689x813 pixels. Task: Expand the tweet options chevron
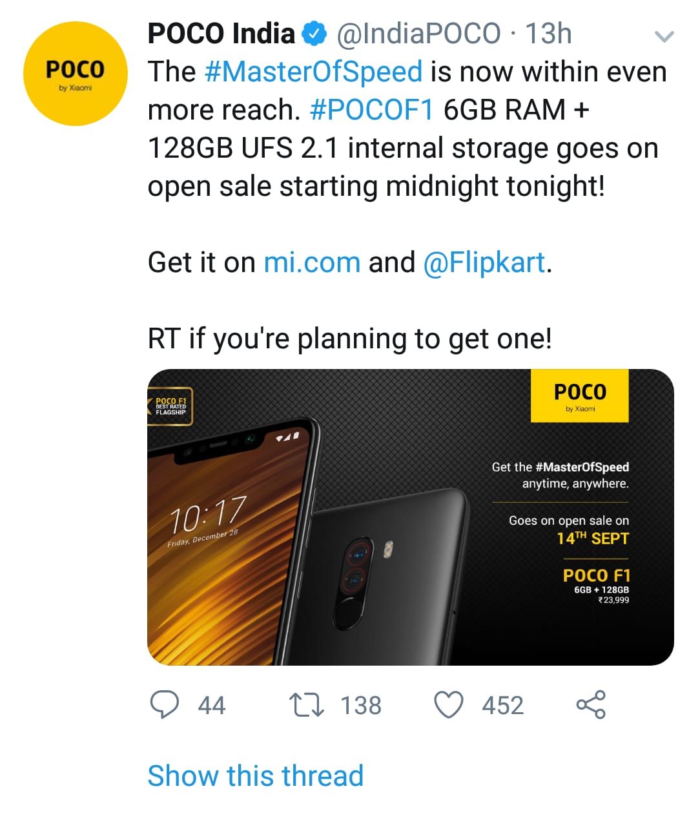click(x=664, y=36)
